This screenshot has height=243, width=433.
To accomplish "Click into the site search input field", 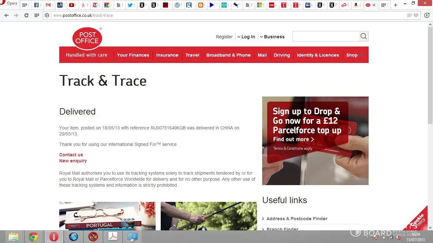I will pyautogui.click(x=326, y=36).
